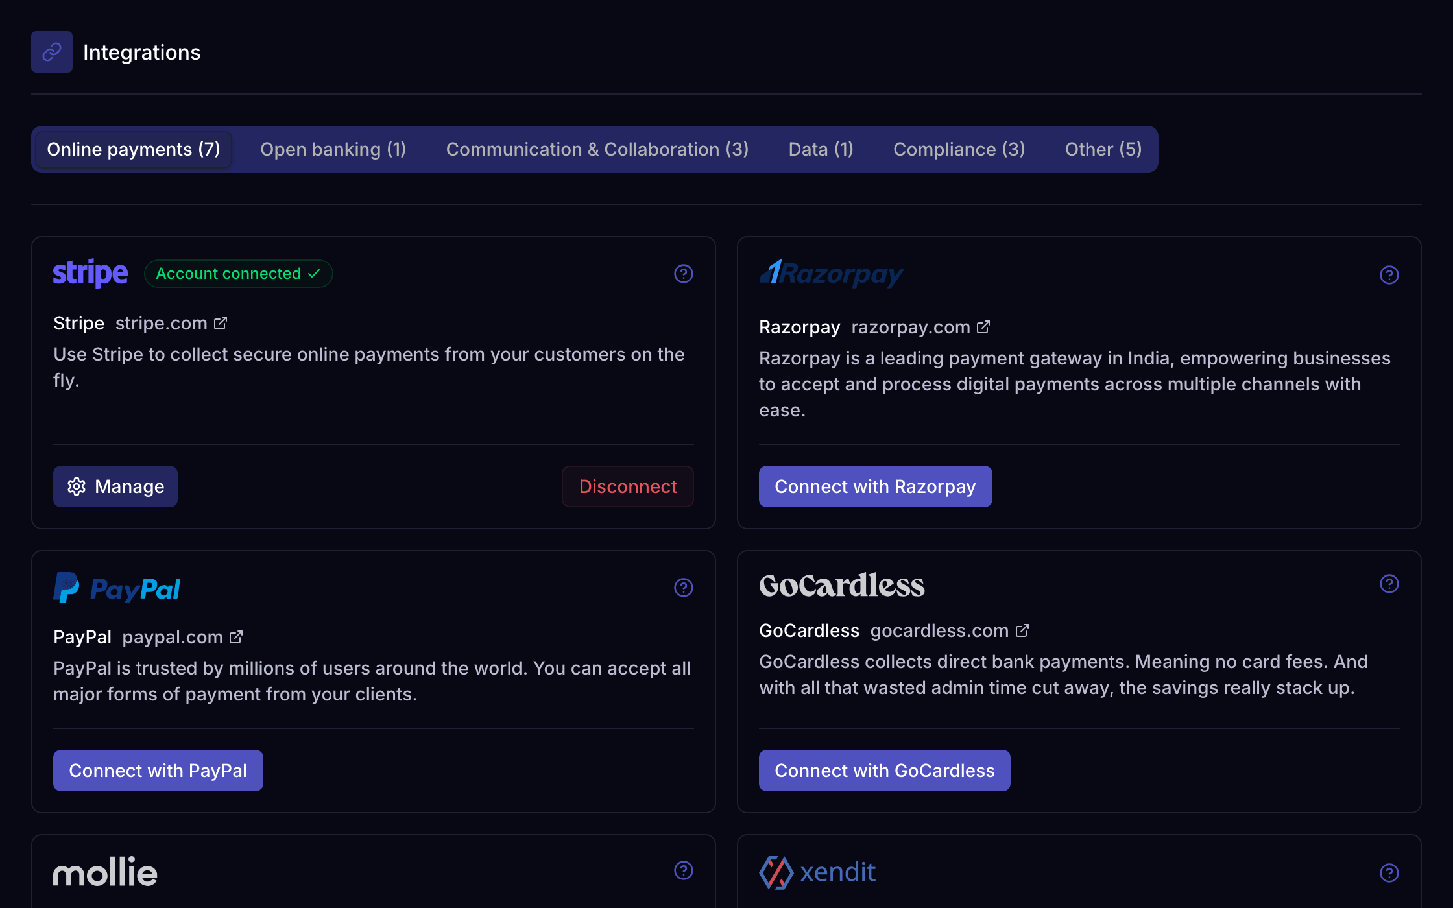The width and height of the screenshot is (1453, 908).
Task: Click the Integrations link icon in header
Action: [52, 52]
